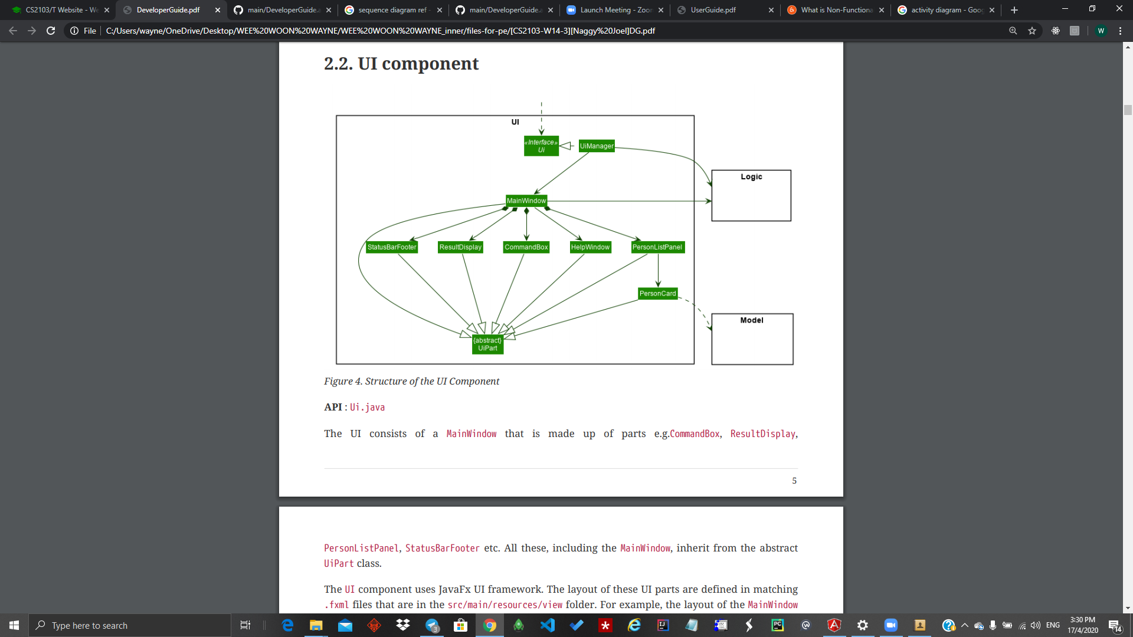Click the zoom magnifier icon in address bar
Viewport: 1133px width, 637px height.
click(x=1013, y=31)
